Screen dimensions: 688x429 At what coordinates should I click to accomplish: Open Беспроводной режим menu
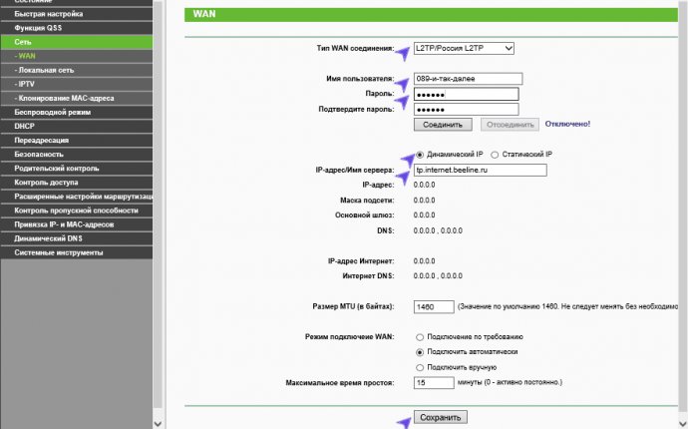click(77, 112)
